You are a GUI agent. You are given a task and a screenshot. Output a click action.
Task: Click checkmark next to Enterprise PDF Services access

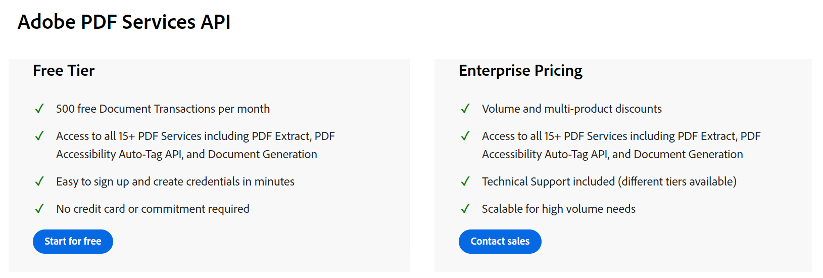465,136
